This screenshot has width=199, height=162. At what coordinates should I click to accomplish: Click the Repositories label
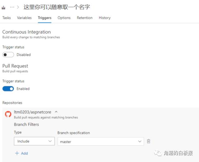click(12, 103)
